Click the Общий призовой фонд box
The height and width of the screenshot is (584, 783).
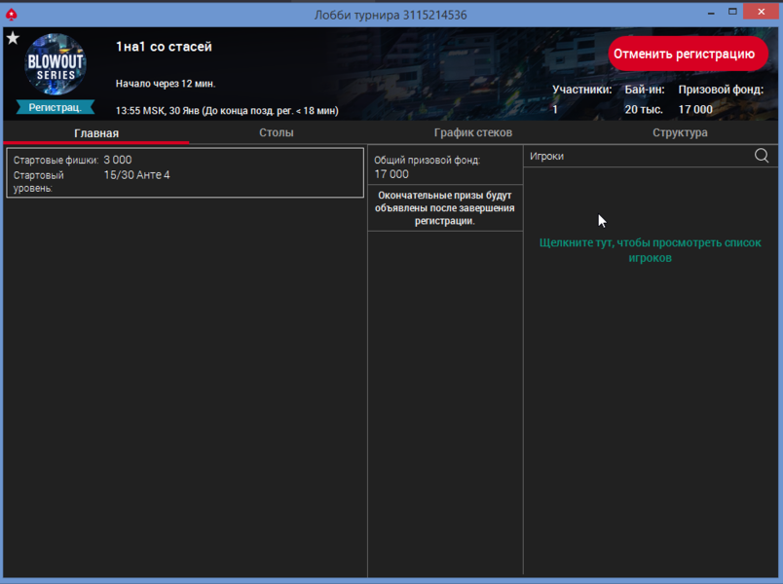[x=445, y=166]
